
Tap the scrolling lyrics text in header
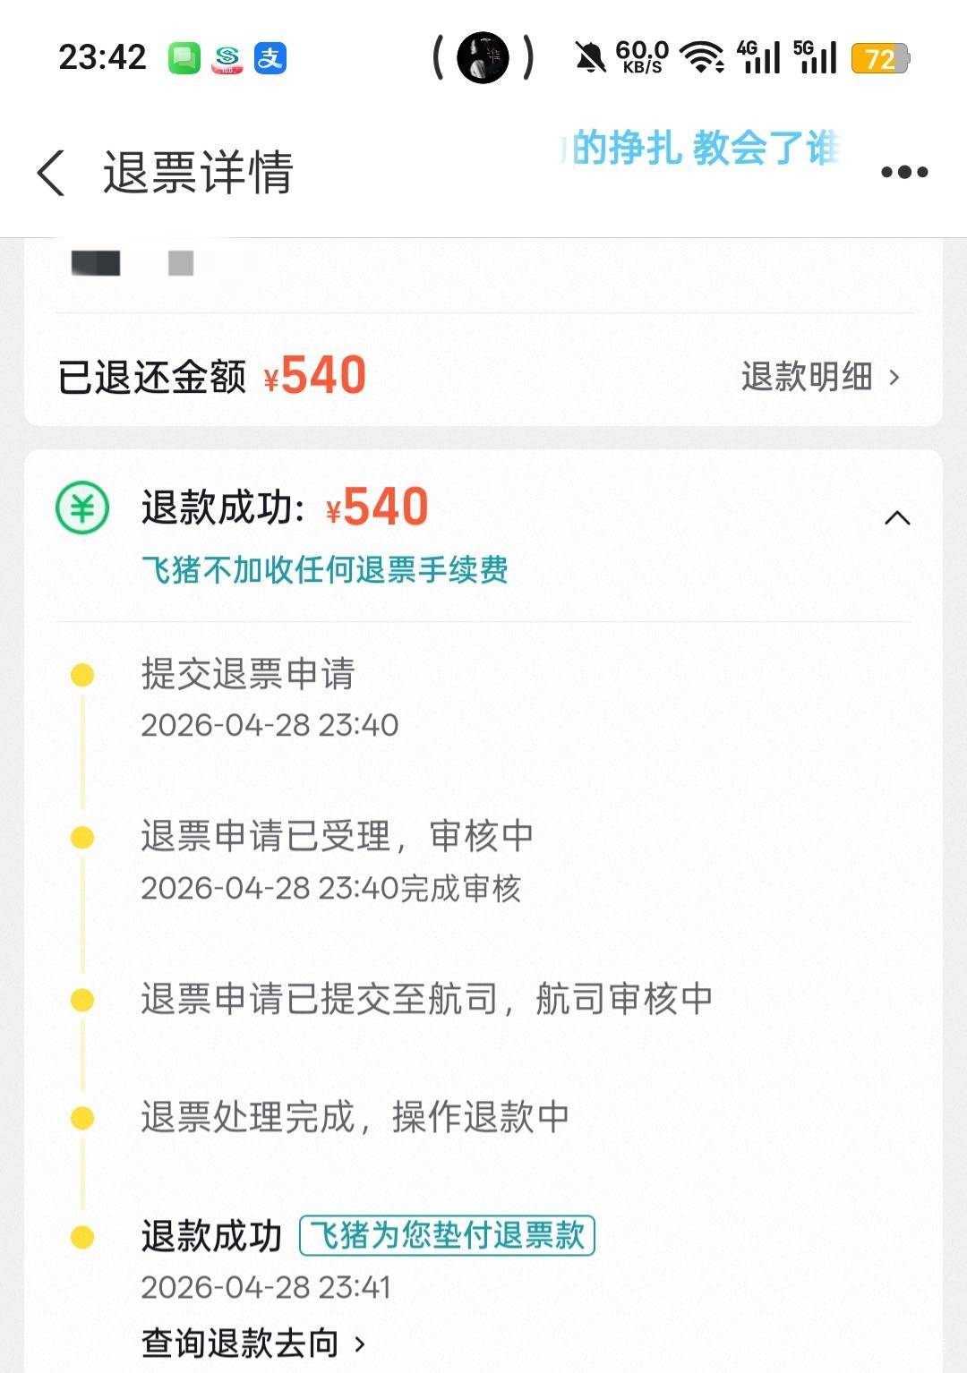click(x=703, y=148)
